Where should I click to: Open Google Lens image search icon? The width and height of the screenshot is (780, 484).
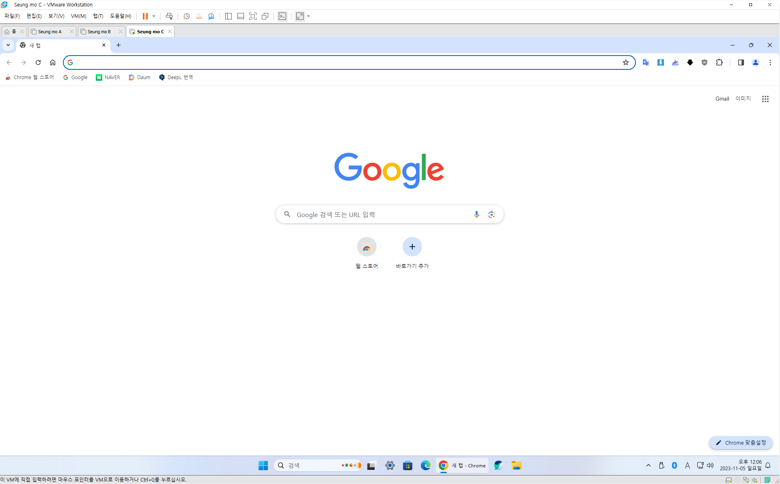click(491, 214)
